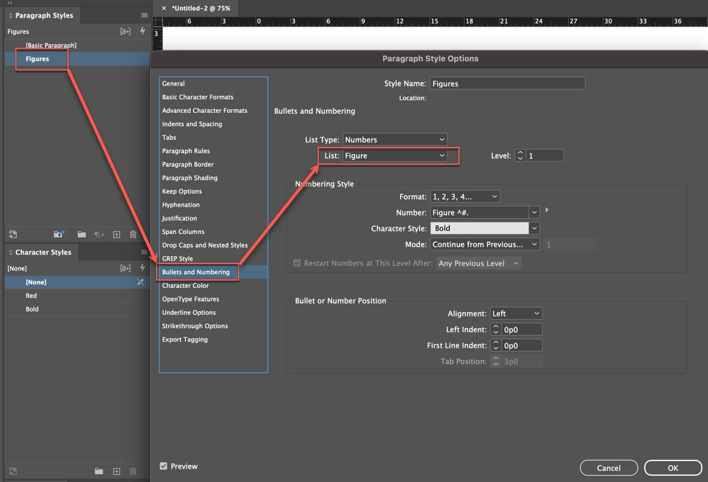
Task: Close the Untitled-2 document tab
Action: coord(164,8)
